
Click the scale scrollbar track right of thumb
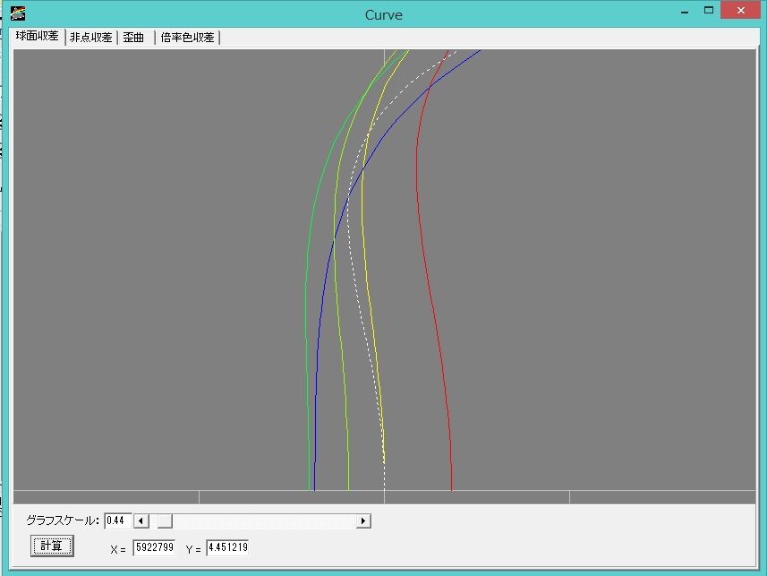264,520
